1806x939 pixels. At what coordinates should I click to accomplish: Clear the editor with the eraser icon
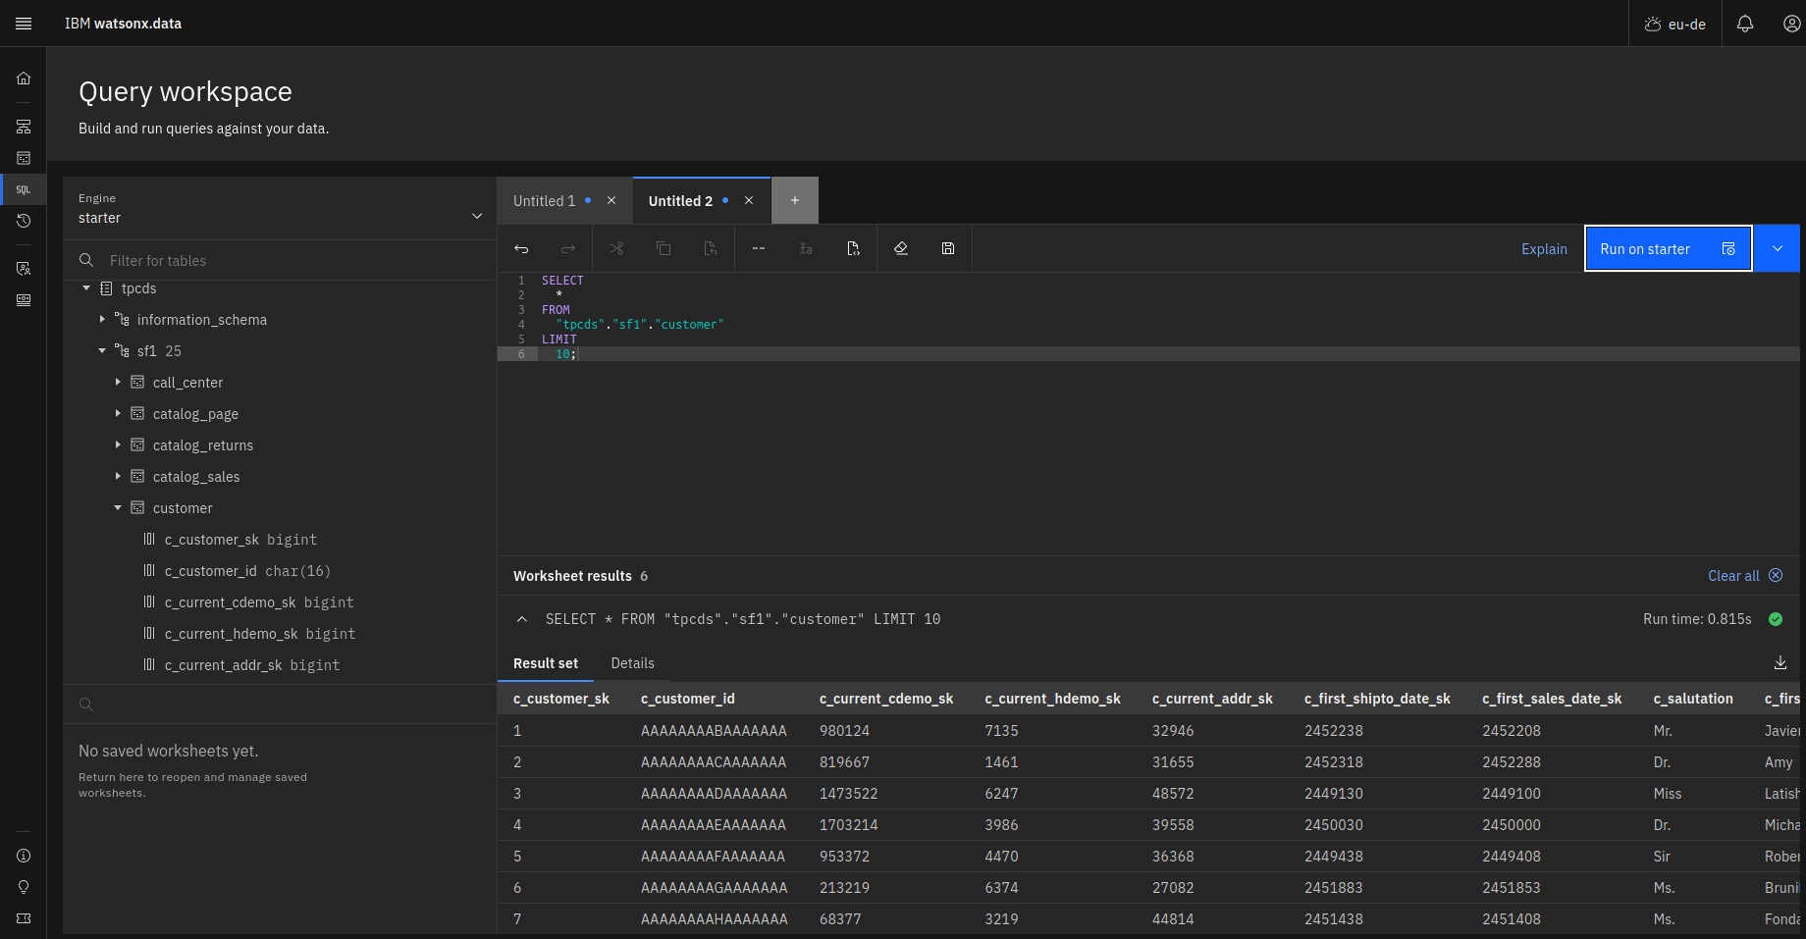click(x=901, y=249)
